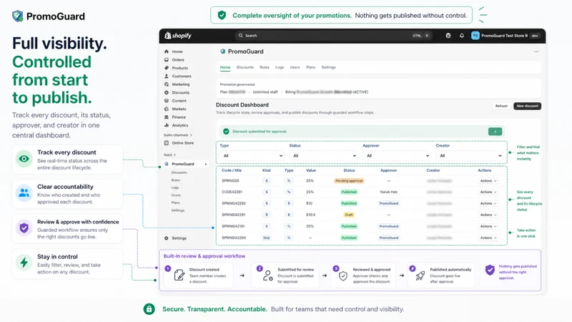572x322 pixels.
Task: Open Actions dropdown for CODE42291 row
Action: (x=488, y=192)
